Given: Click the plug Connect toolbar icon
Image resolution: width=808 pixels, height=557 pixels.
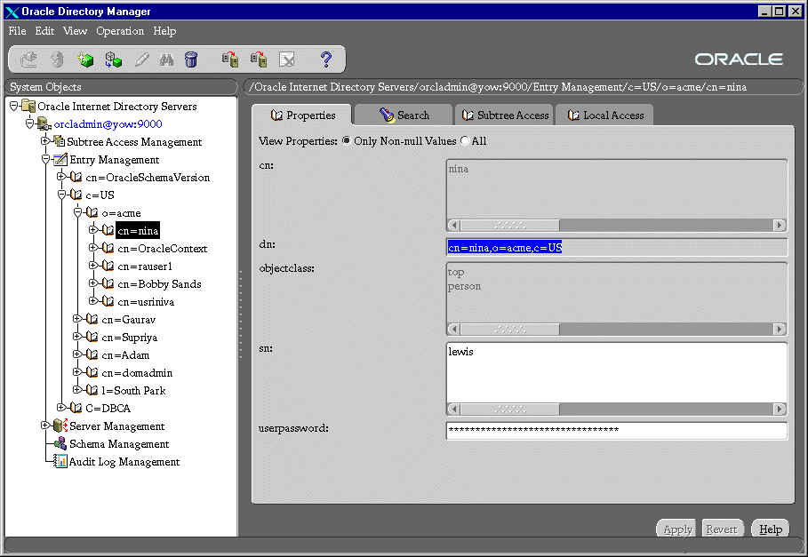Looking at the screenshot, I should point(29,60).
